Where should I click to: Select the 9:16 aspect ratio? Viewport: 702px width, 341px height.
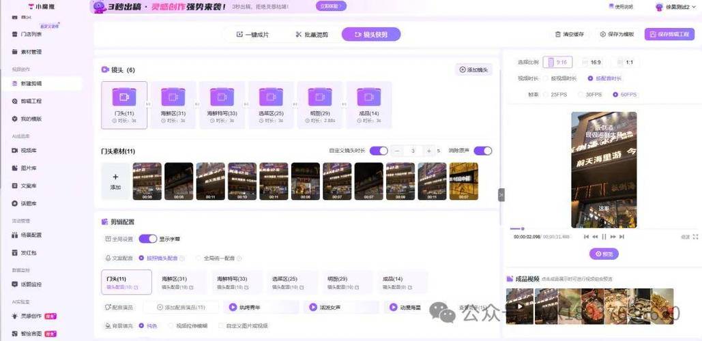point(557,62)
